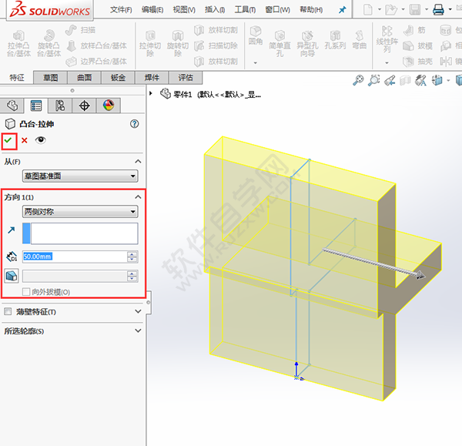This screenshot has width=462, height=446.
Task: Click the Open file folder icon
Action: pyautogui.click(x=391, y=9)
